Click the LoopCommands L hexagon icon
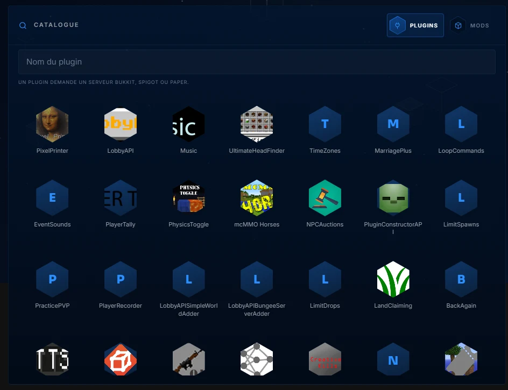508x390 pixels. tap(461, 124)
